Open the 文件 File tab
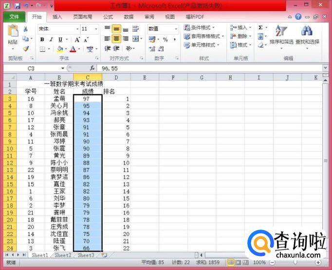 tap(14, 17)
